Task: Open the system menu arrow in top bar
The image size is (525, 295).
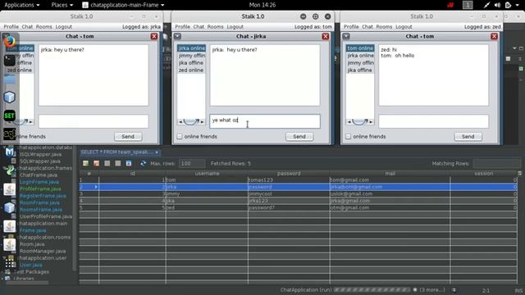Action: point(518,5)
